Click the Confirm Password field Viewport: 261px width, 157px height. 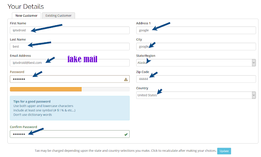click(x=70, y=134)
